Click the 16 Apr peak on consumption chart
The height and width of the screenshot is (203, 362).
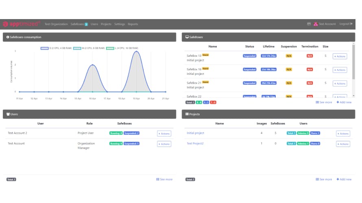(92, 65)
